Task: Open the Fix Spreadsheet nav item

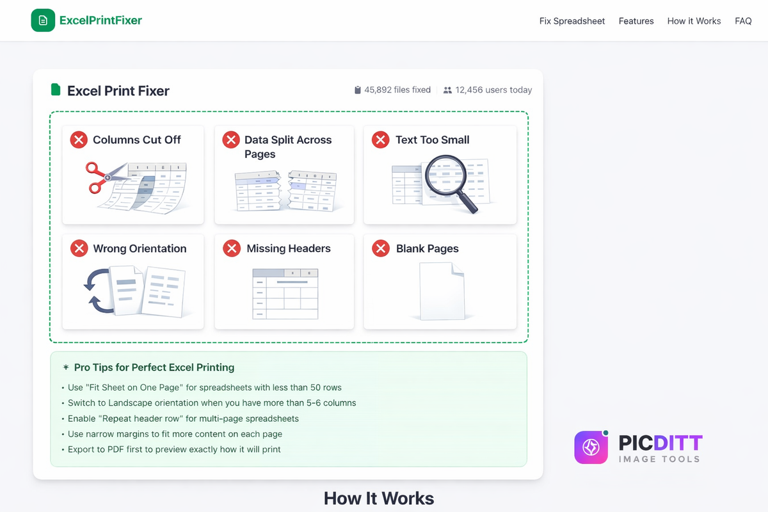Action: coord(572,21)
